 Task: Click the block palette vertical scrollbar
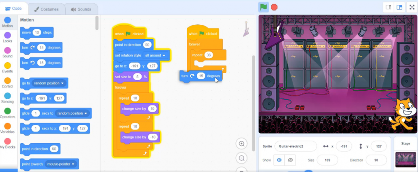pyautogui.click(x=97, y=23)
